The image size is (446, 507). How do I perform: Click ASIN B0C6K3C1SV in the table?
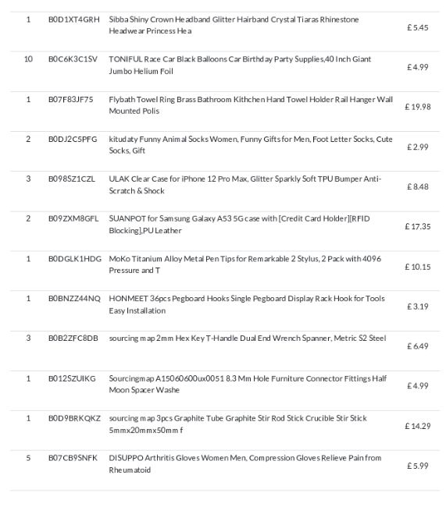click(73, 59)
